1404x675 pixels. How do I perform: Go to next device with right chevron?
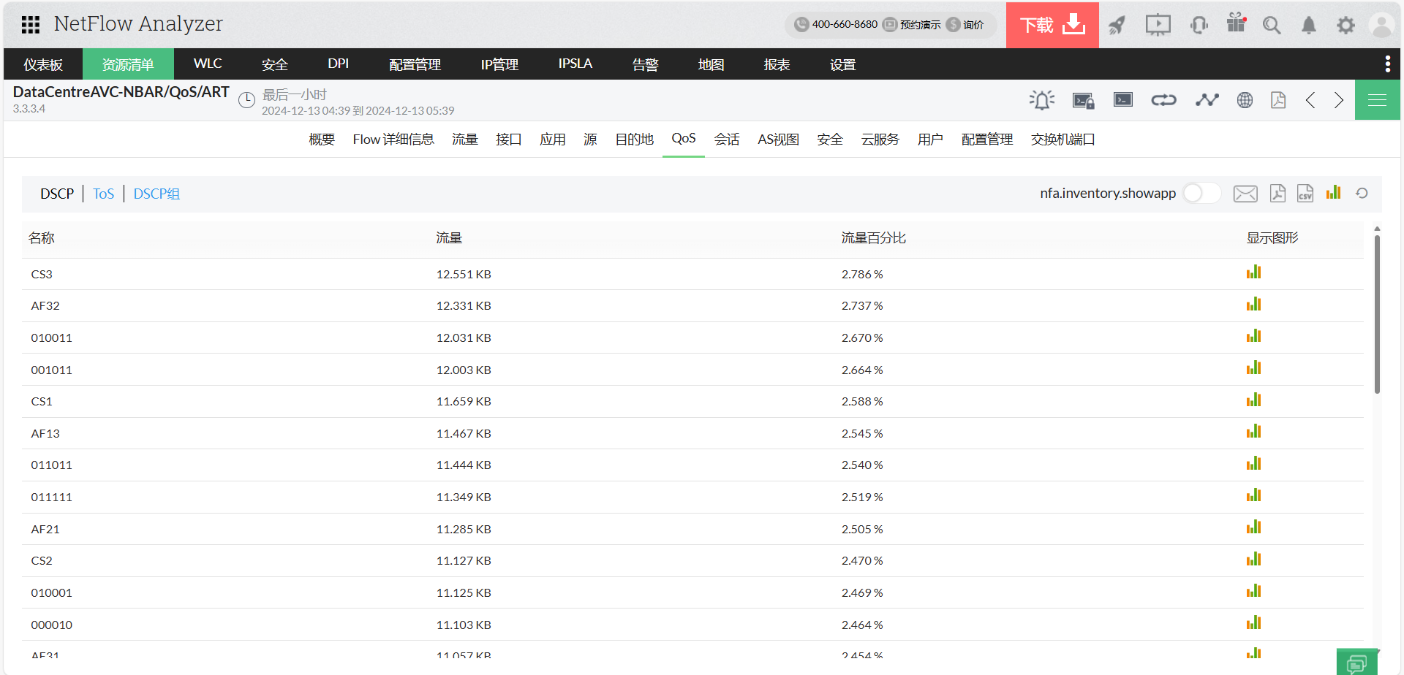(x=1338, y=100)
